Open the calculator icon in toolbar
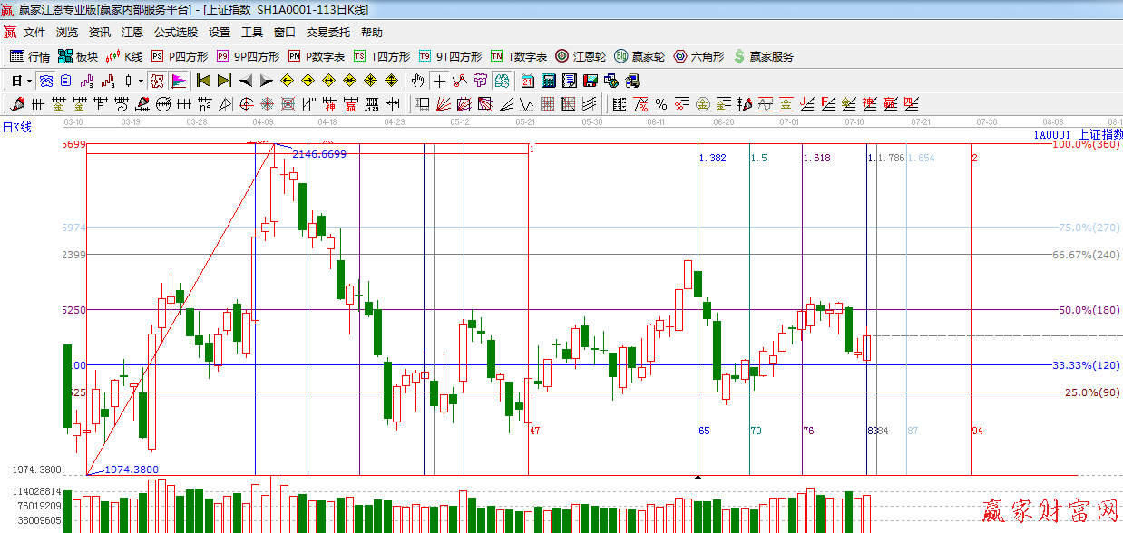This screenshot has width=1123, height=533. coord(548,81)
